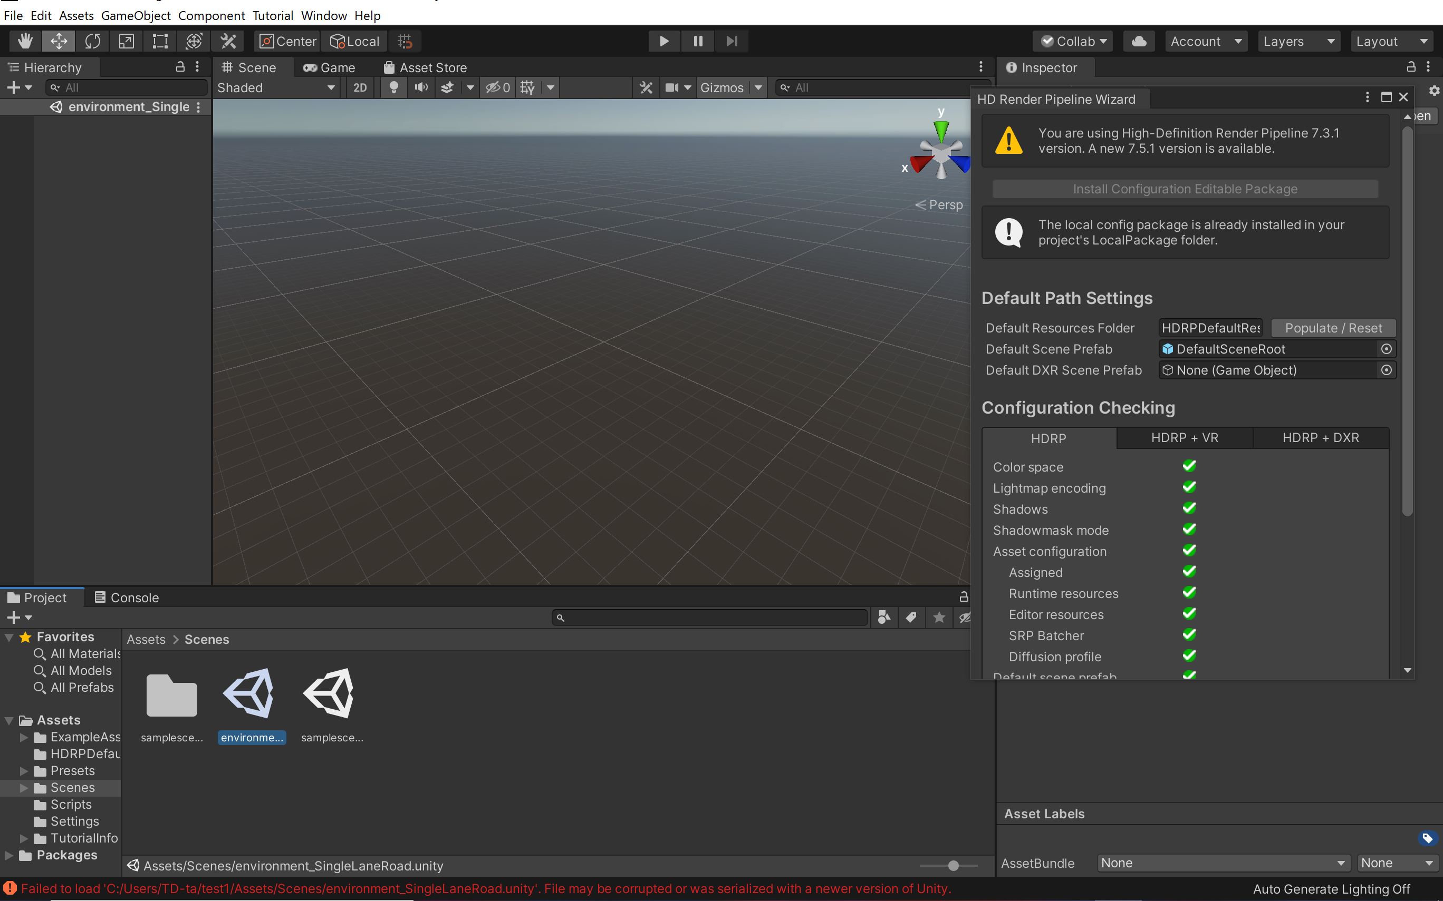The image size is (1443, 901).
Task: Toggle scene lighting with the lightbulb
Action: (393, 87)
